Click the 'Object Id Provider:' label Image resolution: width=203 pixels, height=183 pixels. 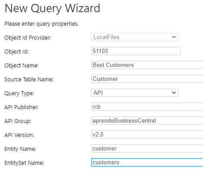point(27,38)
